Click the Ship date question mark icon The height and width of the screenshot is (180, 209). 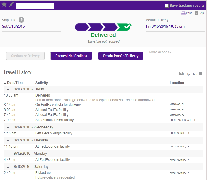coord(21,20)
